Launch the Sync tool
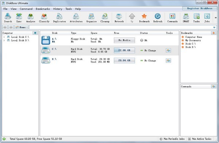The image size is (219, 143). 19,18
